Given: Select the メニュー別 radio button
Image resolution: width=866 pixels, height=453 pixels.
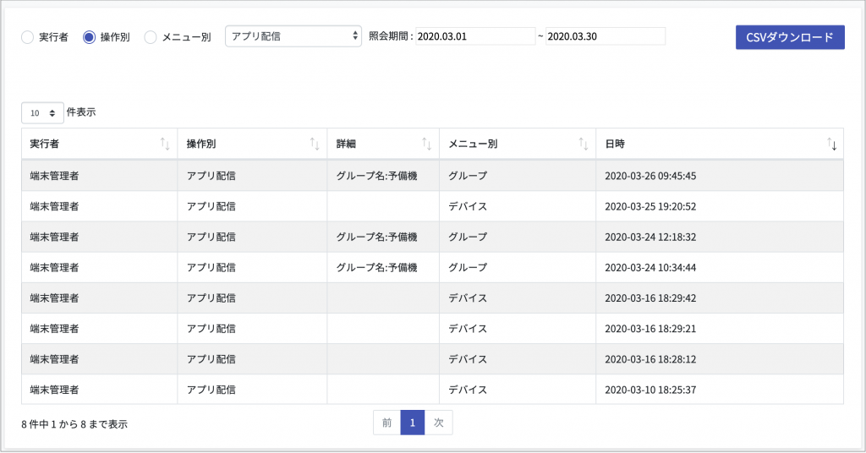Looking at the screenshot, I should point(151,37).
